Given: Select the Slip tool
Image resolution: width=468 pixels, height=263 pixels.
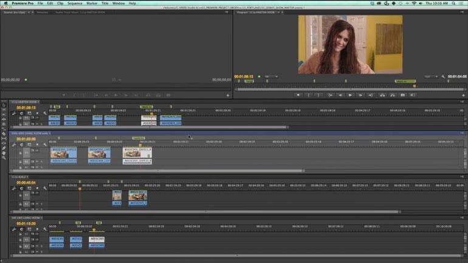Looking at the screenshot, I should [x=4, y=138].
